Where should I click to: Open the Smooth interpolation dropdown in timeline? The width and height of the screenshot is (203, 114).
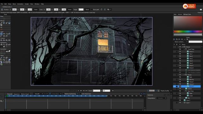tap(39, 94)
